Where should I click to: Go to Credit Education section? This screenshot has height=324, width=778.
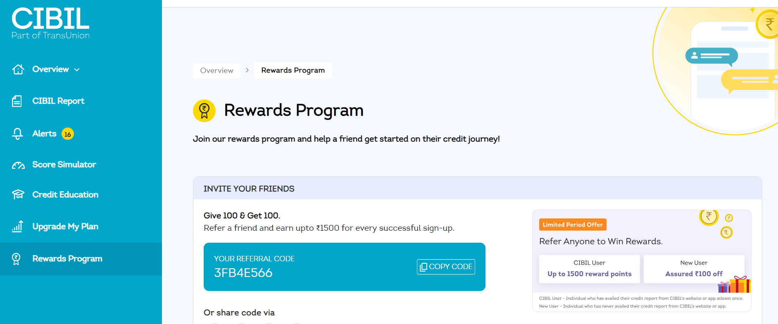[x=65, y=194]
